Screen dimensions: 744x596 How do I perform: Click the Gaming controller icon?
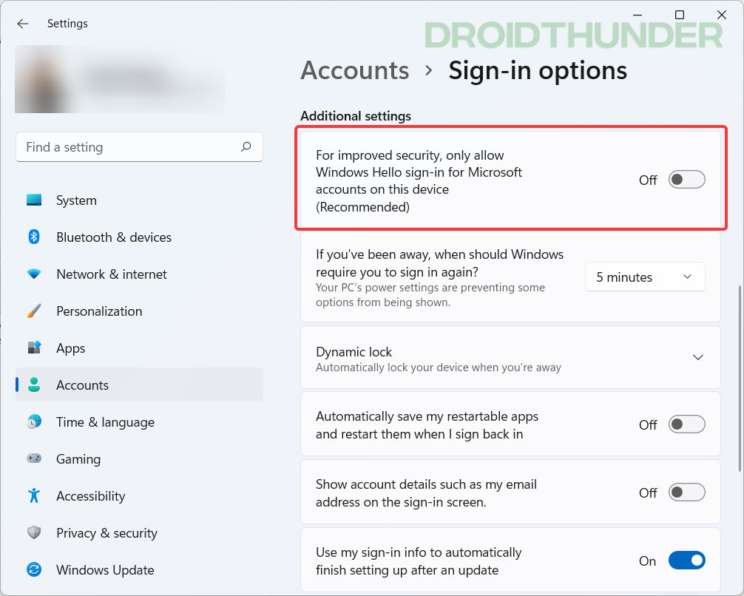(x=34, y=458)
